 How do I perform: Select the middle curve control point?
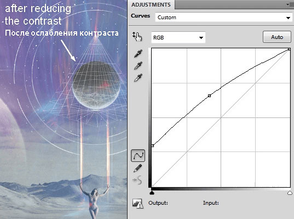click(210, 96)
